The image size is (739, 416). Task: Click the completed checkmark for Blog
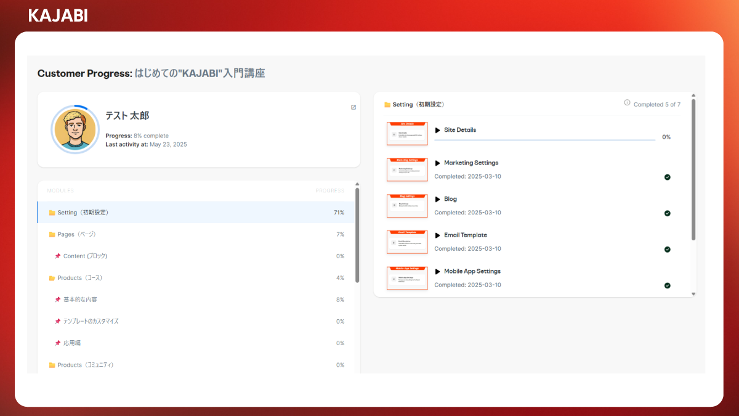pyautogui.click(x=667, y=213)
